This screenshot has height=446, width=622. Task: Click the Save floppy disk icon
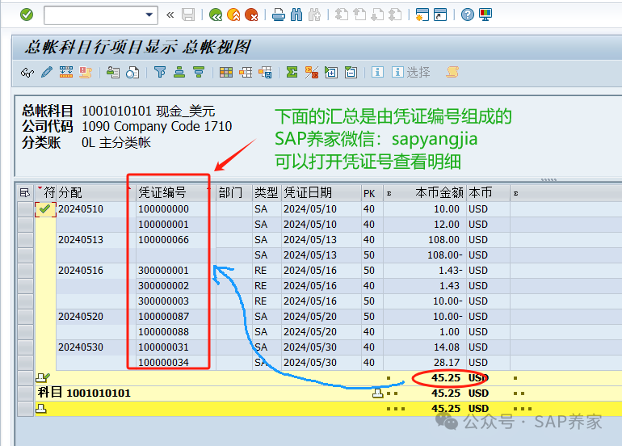pyautogui.click(x=188, y=15)
